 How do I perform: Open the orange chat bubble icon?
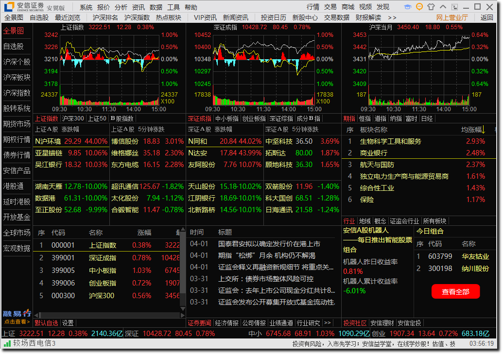tap(419, 7)
